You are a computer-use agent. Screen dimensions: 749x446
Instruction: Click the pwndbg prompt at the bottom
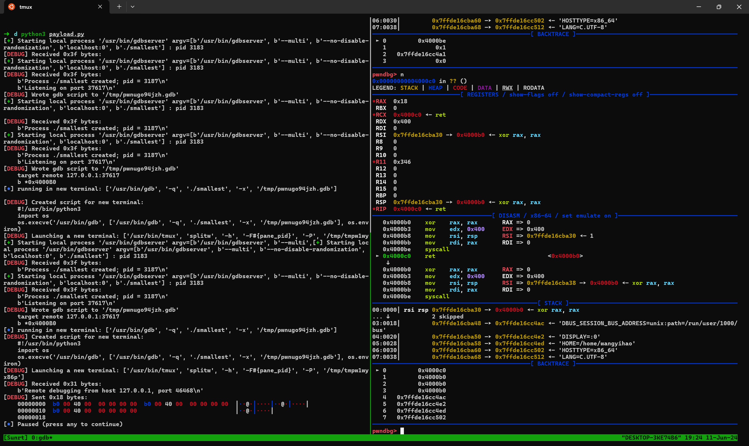[384, 431]
